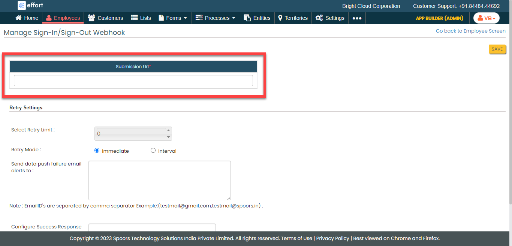Open the VB user profile dropdown
This screenshot has height=246, width=512.
tap(486, 18)
